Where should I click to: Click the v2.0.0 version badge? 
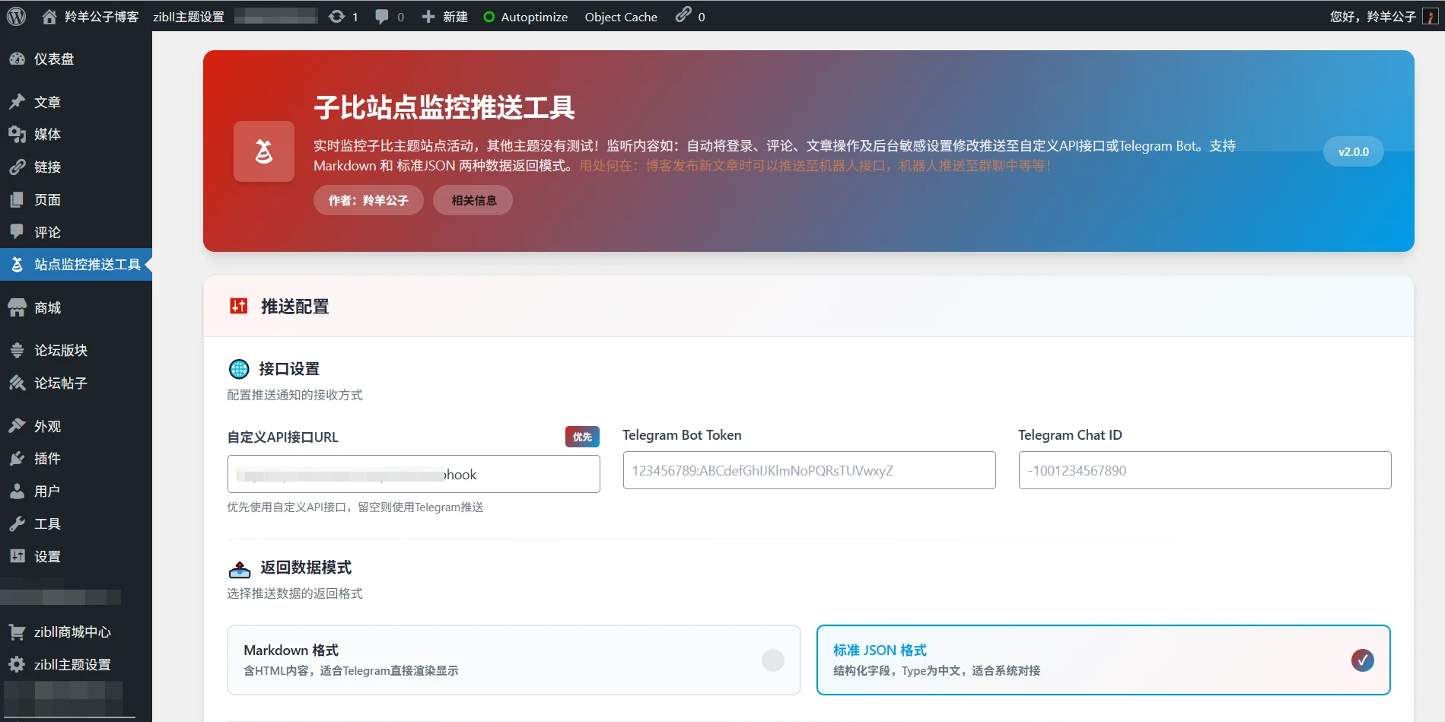[x=1353, y=151]
